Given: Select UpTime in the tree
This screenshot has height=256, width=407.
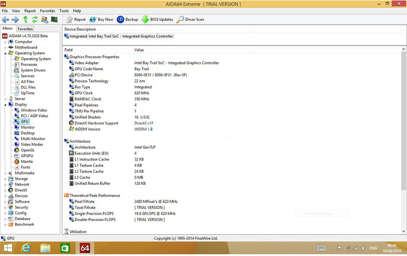Looking at the screenshot, I should [28, 93].
